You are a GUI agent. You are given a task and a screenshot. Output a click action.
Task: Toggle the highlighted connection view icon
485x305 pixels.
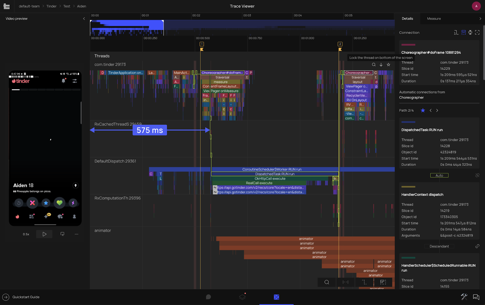(463, 32)
